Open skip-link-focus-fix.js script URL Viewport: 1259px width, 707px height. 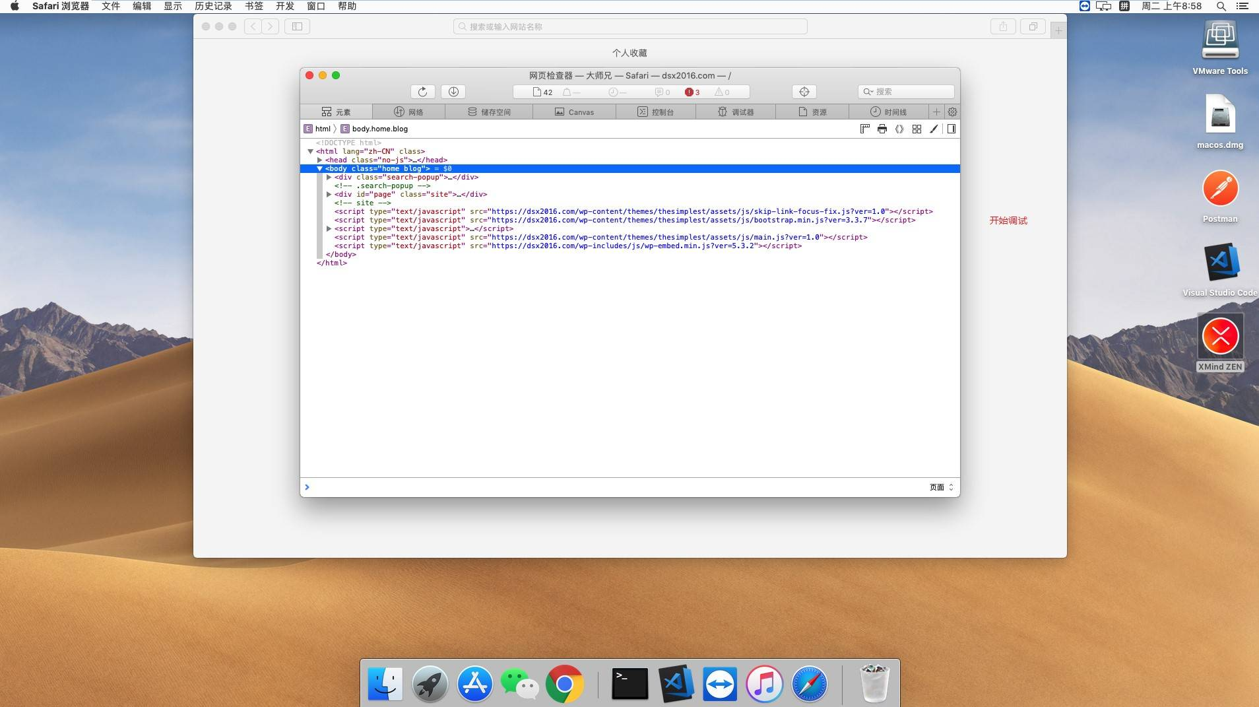pyautogui.click(x=688, y=211)
